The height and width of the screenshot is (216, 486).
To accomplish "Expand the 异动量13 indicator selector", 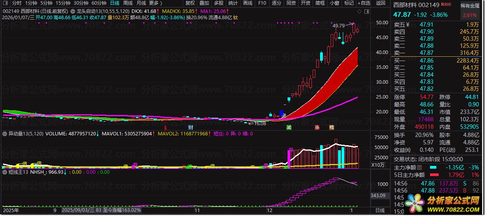I will click(x=5, y=134).
